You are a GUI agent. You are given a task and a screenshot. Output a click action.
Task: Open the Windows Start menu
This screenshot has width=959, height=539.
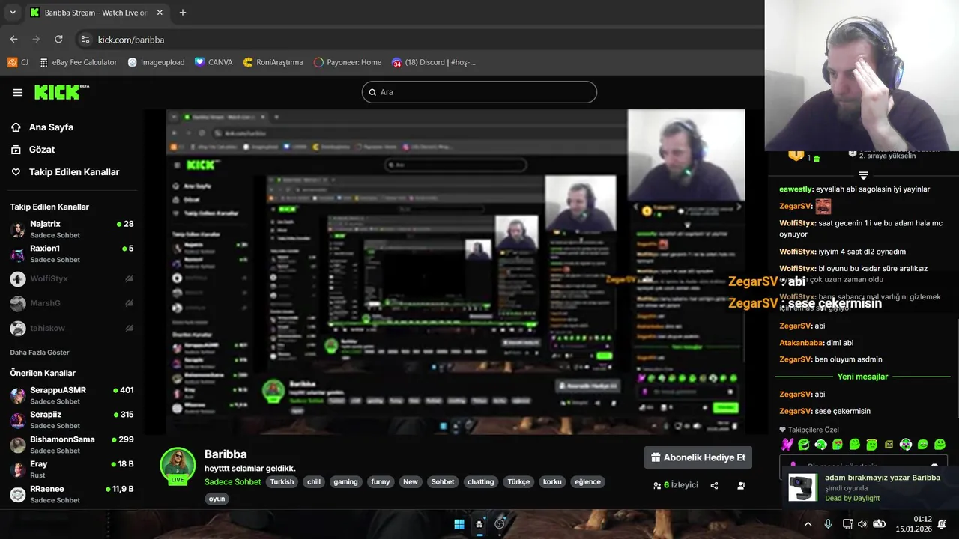click(x=459, y=524)
